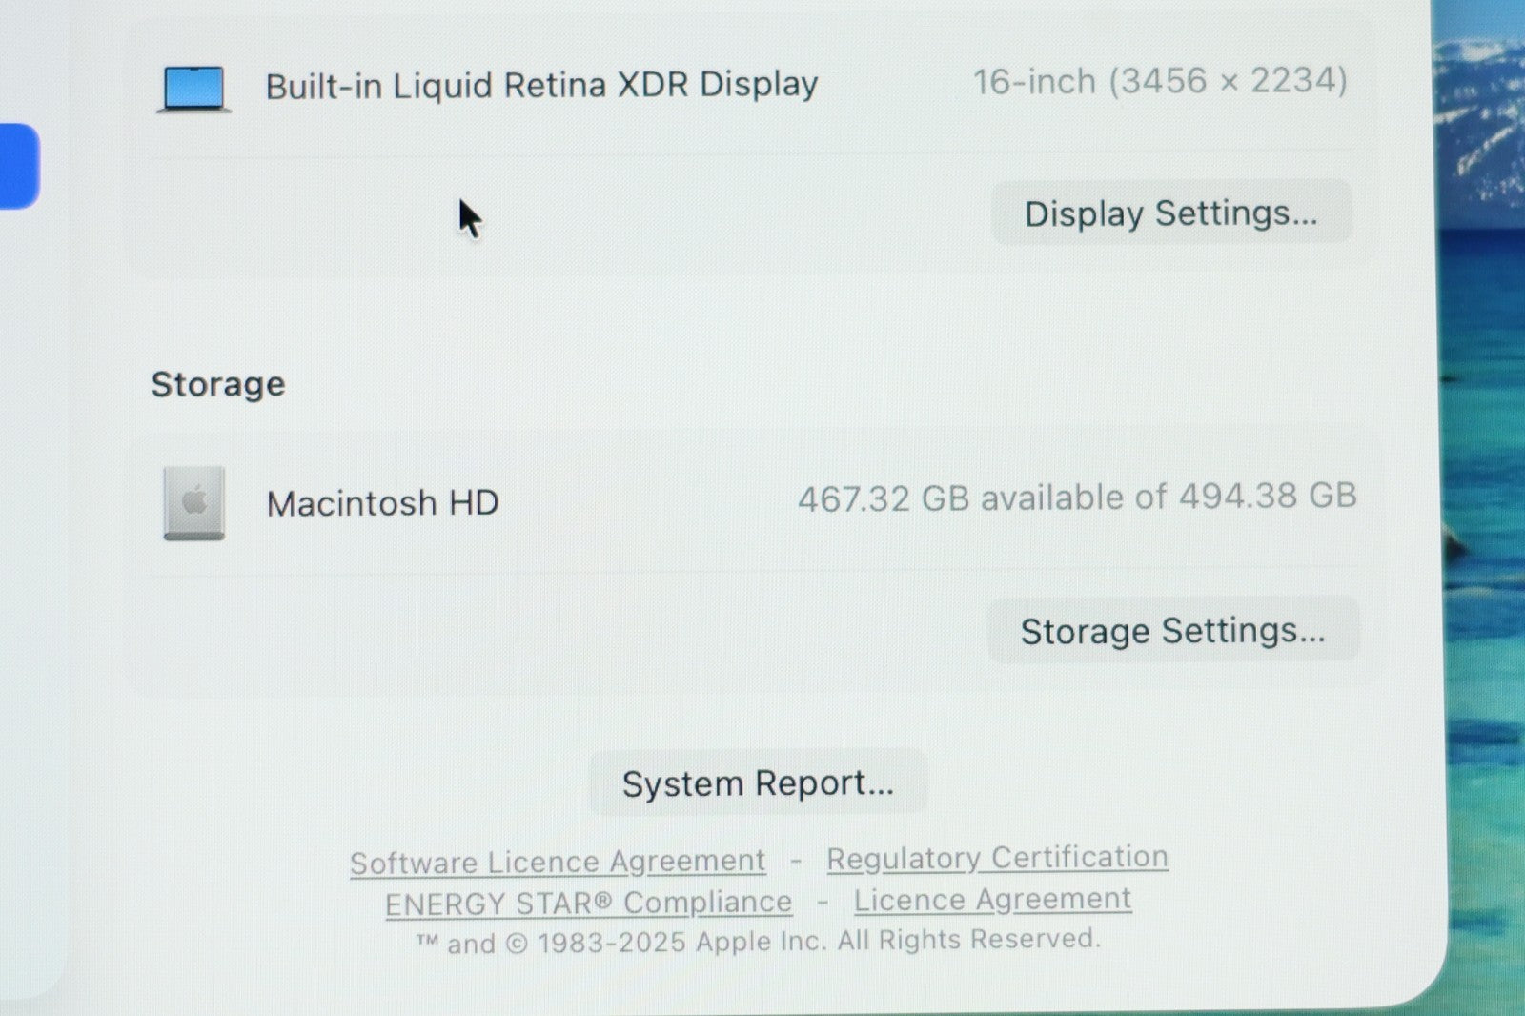Image resolution: width=1525 pixels, height=1016 pixels.
Task: Open Display Settings
Action: (1170, 213)
